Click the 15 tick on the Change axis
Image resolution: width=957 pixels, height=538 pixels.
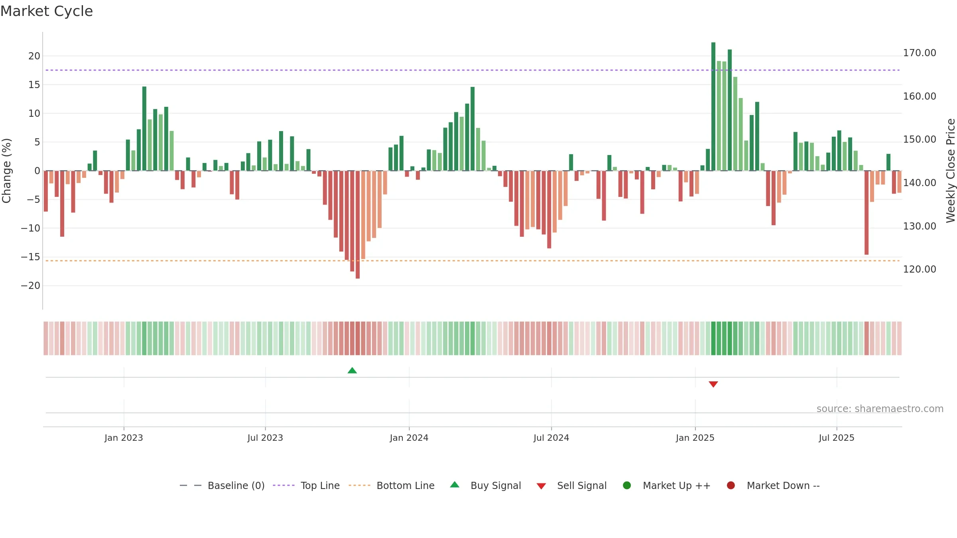(34, 85)
